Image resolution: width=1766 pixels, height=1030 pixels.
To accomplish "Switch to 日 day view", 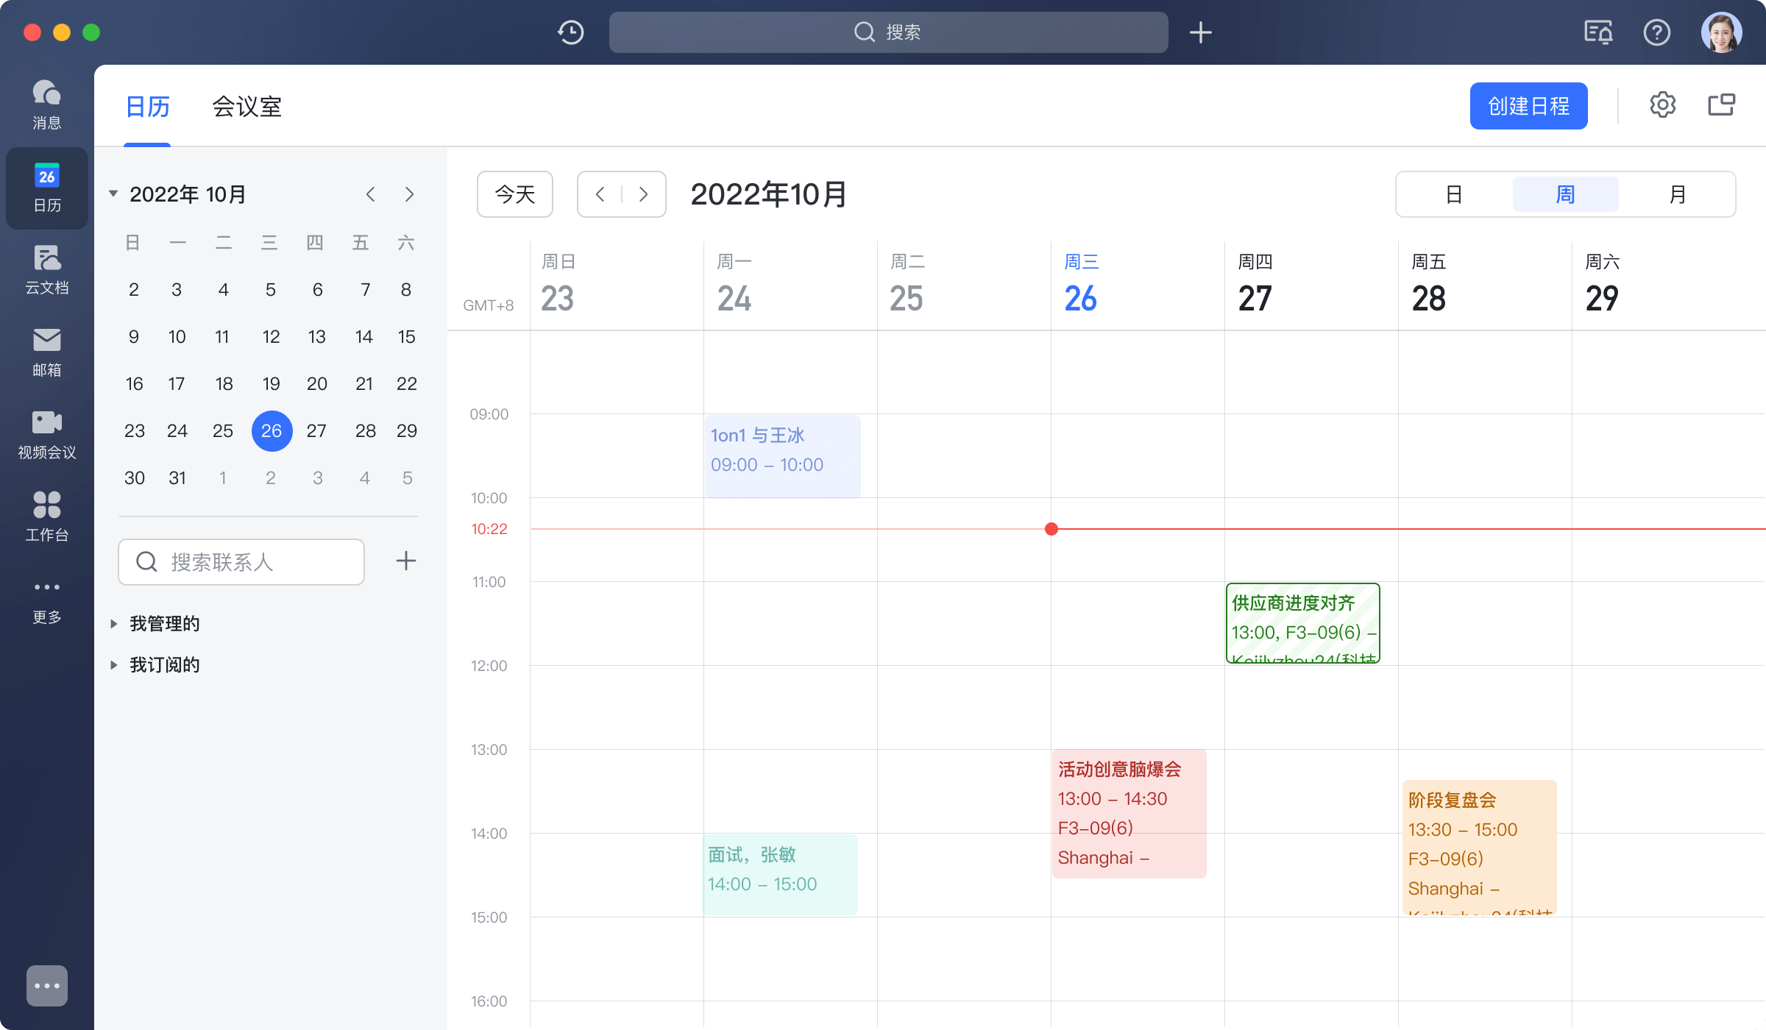I will [1453, 193].
